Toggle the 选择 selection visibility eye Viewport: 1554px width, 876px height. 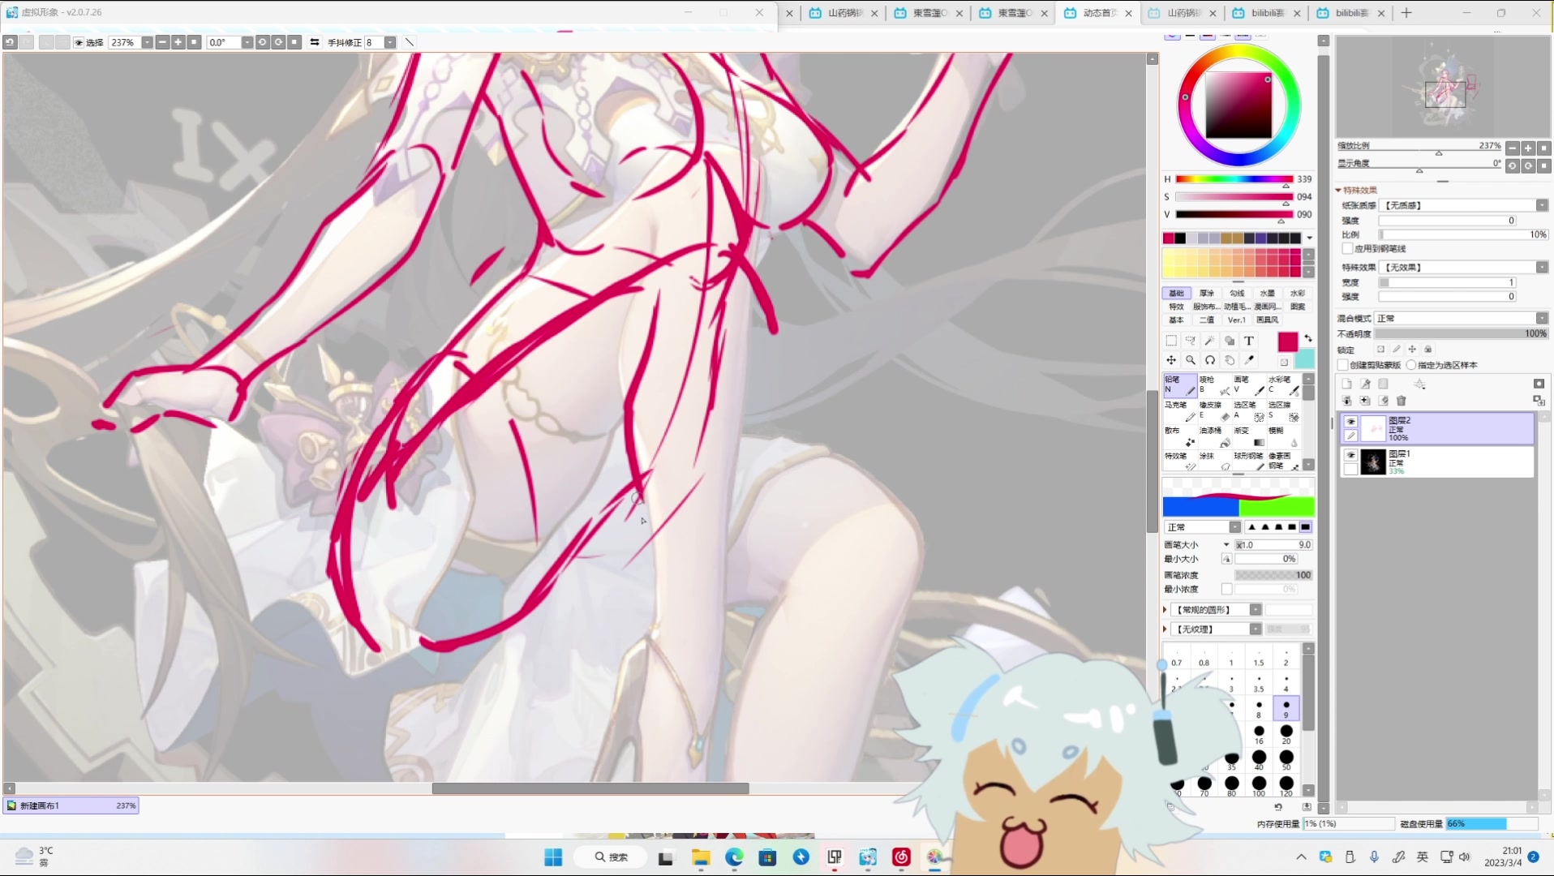coord(79,42)
